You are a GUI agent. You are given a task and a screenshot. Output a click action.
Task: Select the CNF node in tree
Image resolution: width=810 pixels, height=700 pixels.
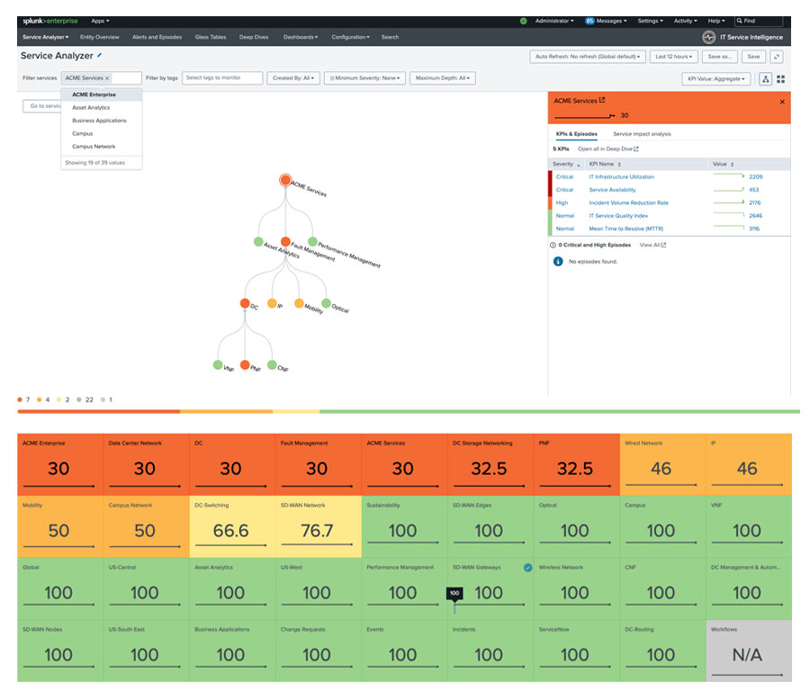[272, 364]
